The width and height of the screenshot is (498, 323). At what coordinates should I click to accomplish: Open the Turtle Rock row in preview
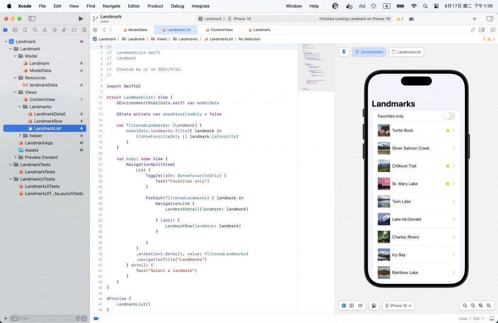(416, 130)
